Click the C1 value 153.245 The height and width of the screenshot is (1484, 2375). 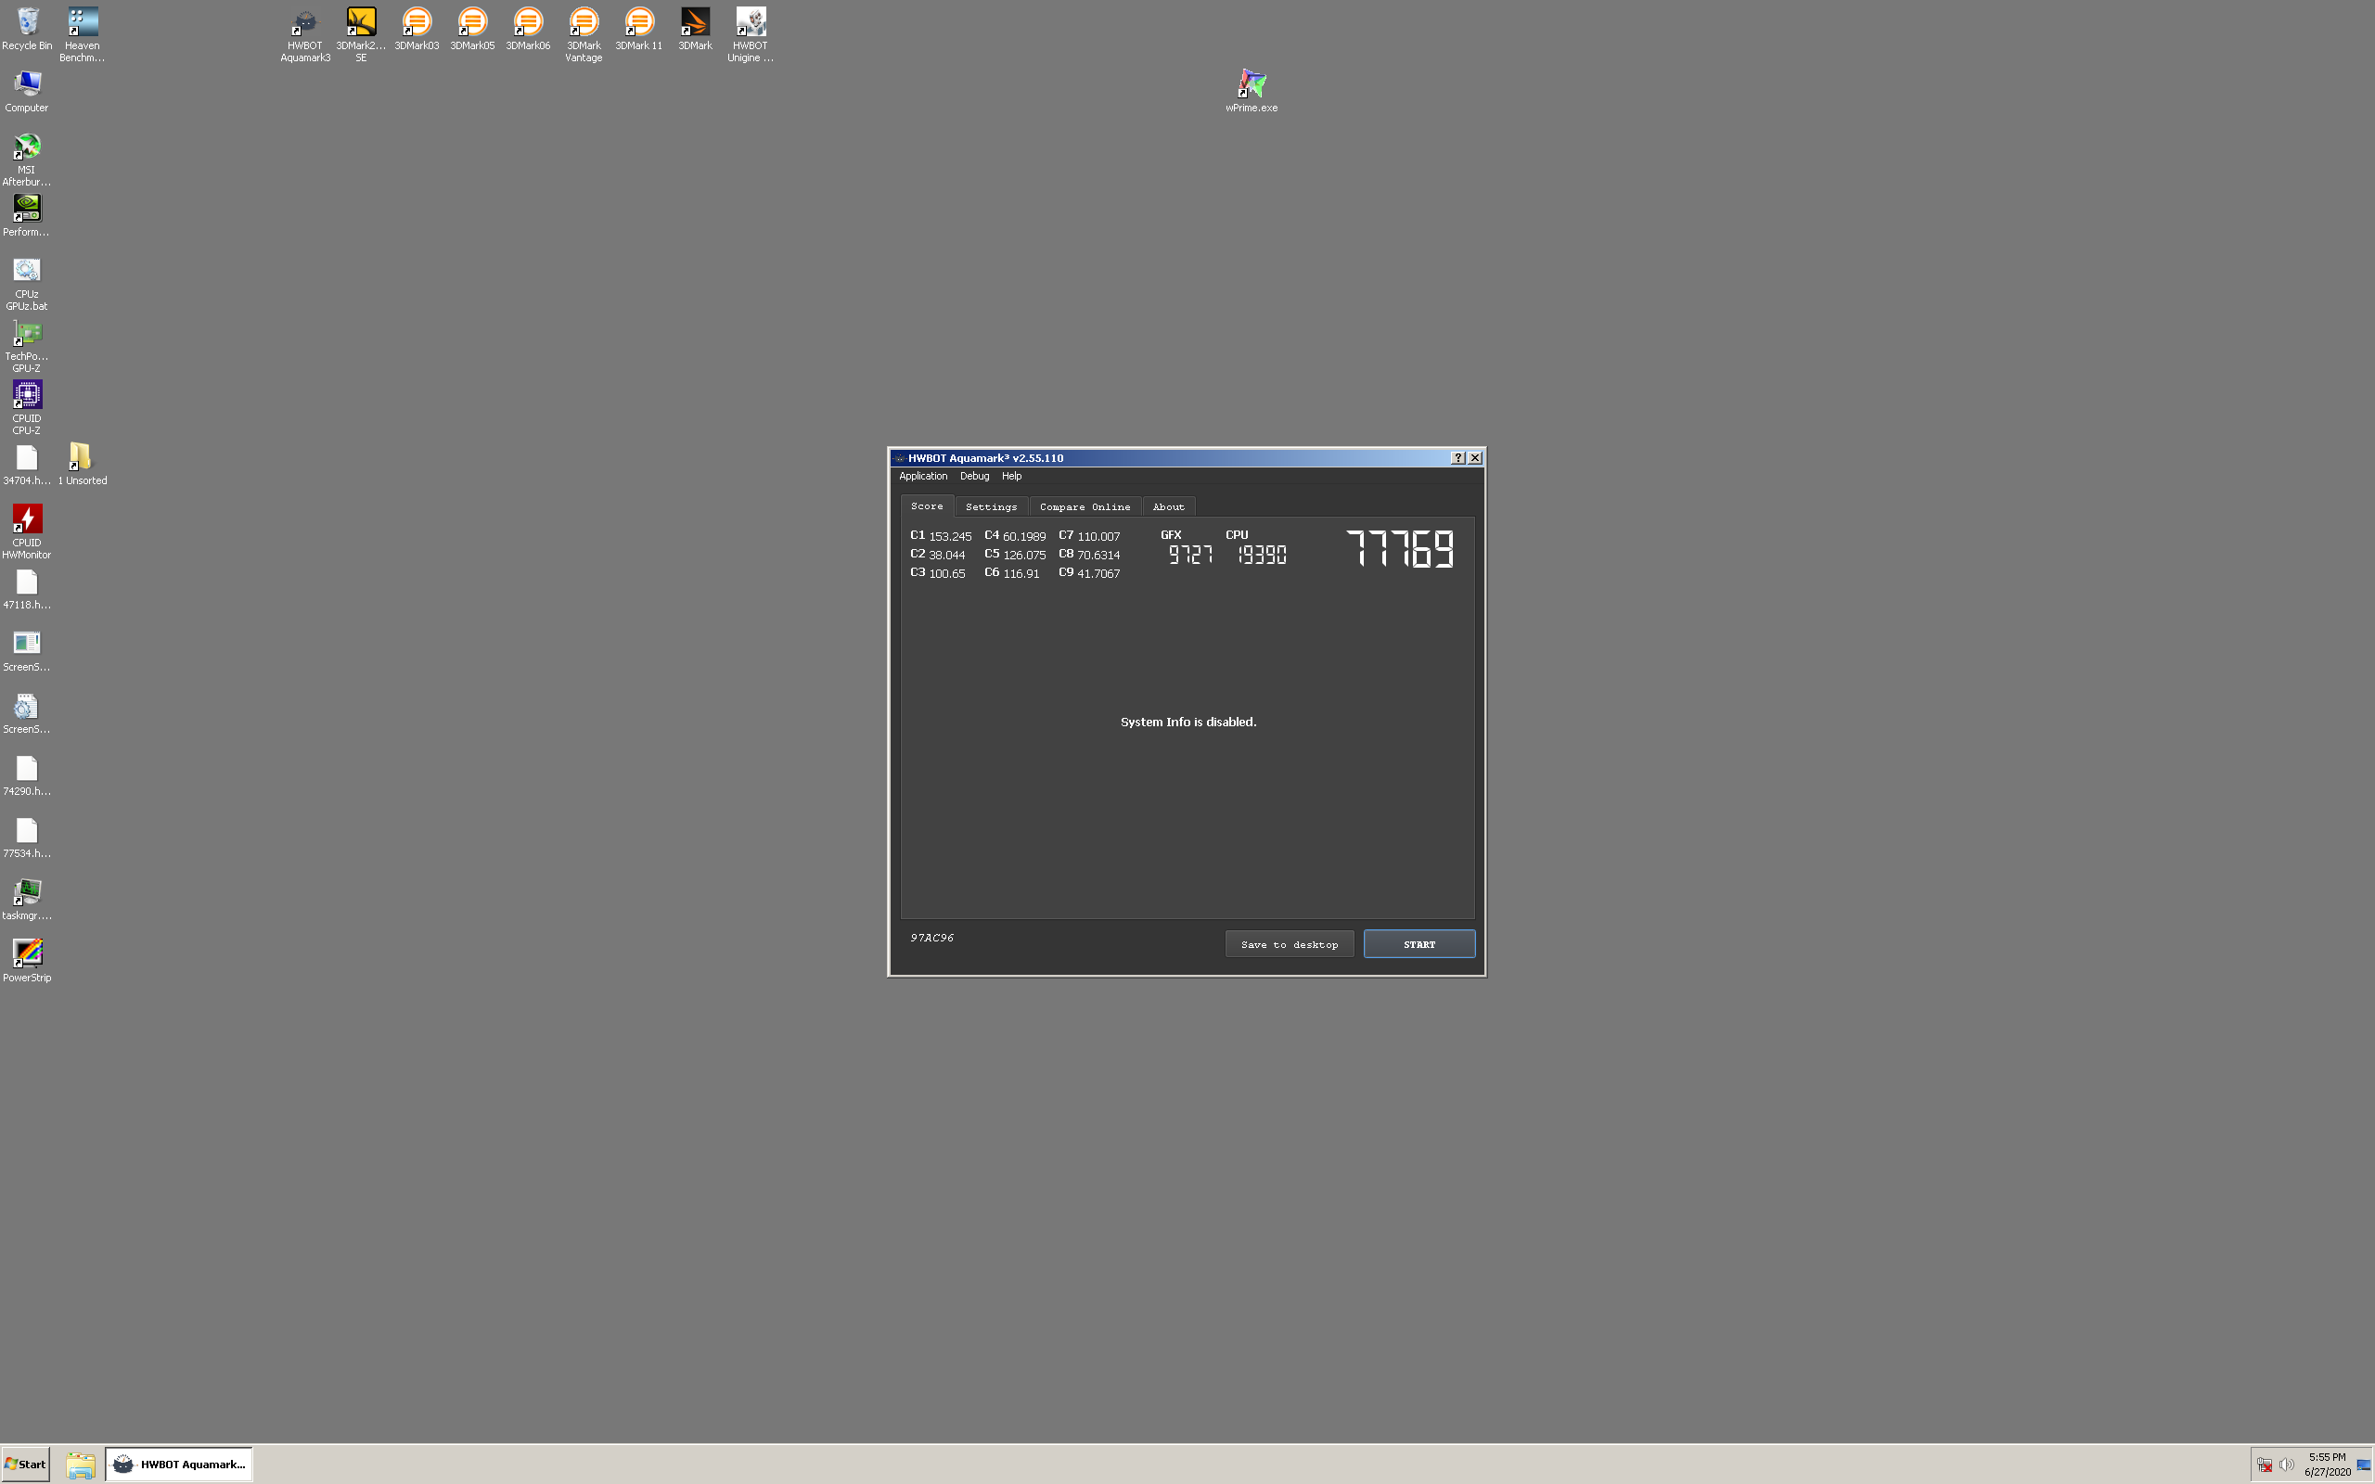click(x=950, y=537)
